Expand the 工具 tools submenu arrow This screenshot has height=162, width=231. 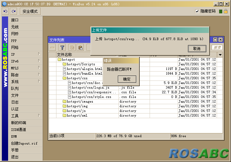pyautogui.click(x=39, y=116)
